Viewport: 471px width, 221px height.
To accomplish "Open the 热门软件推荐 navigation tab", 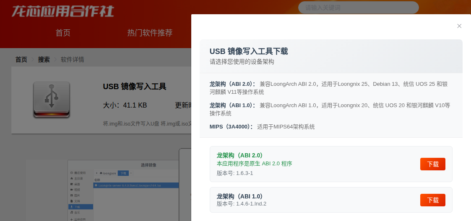I will click(x=150, y=33).
